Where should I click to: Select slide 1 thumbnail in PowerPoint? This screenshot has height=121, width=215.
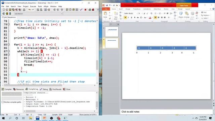point(112,32)
